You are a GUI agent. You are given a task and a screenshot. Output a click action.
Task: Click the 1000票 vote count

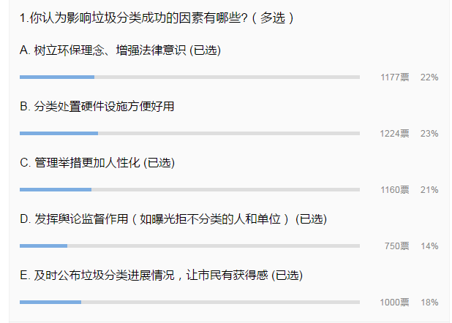click(394, 302)
